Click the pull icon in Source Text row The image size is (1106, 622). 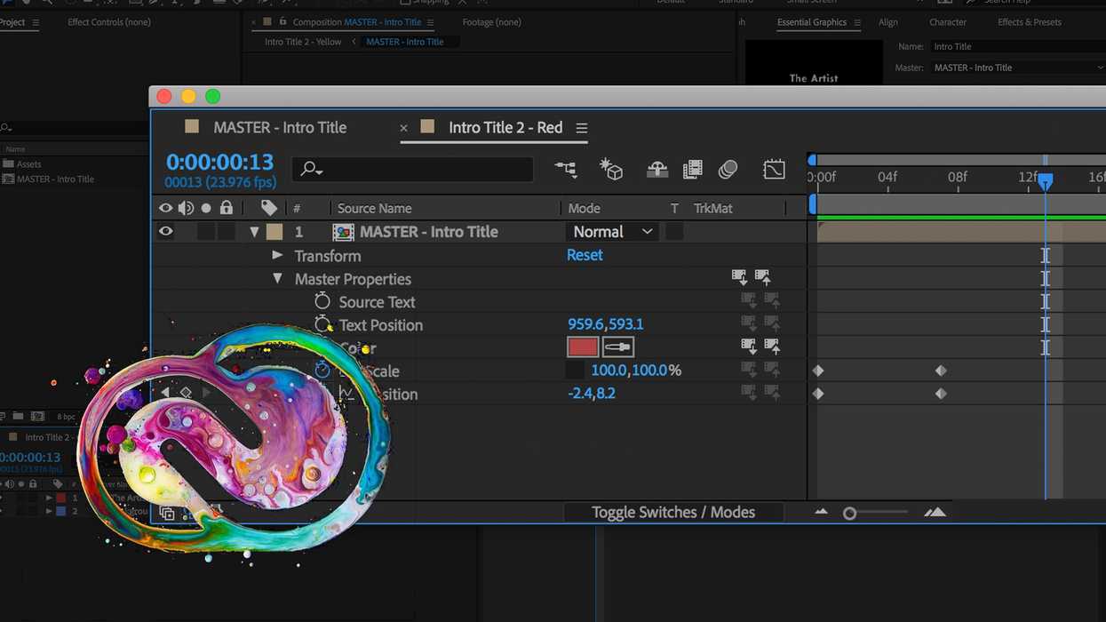point(749,301)
